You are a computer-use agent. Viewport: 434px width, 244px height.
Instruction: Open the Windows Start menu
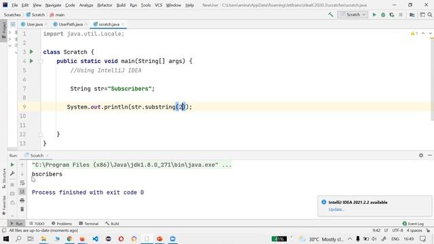[5, 239]
